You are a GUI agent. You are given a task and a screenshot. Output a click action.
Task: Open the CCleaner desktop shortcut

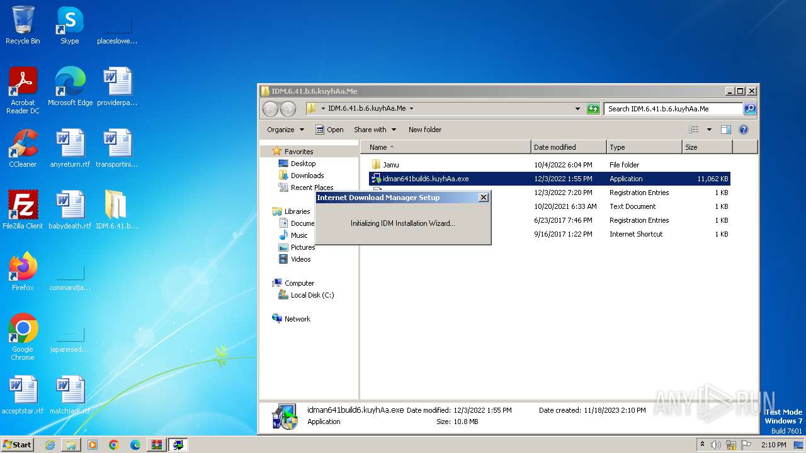tap(23, 148)
